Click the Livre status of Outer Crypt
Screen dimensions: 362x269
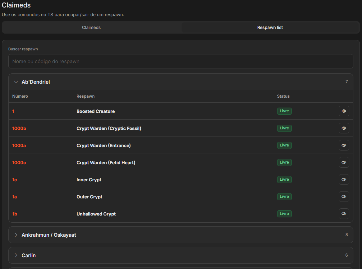click(284, 197)
